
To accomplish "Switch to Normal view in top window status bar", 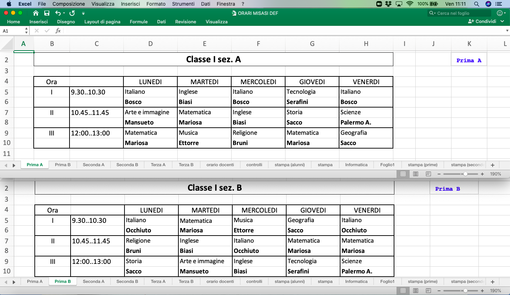I will [403, 174].
